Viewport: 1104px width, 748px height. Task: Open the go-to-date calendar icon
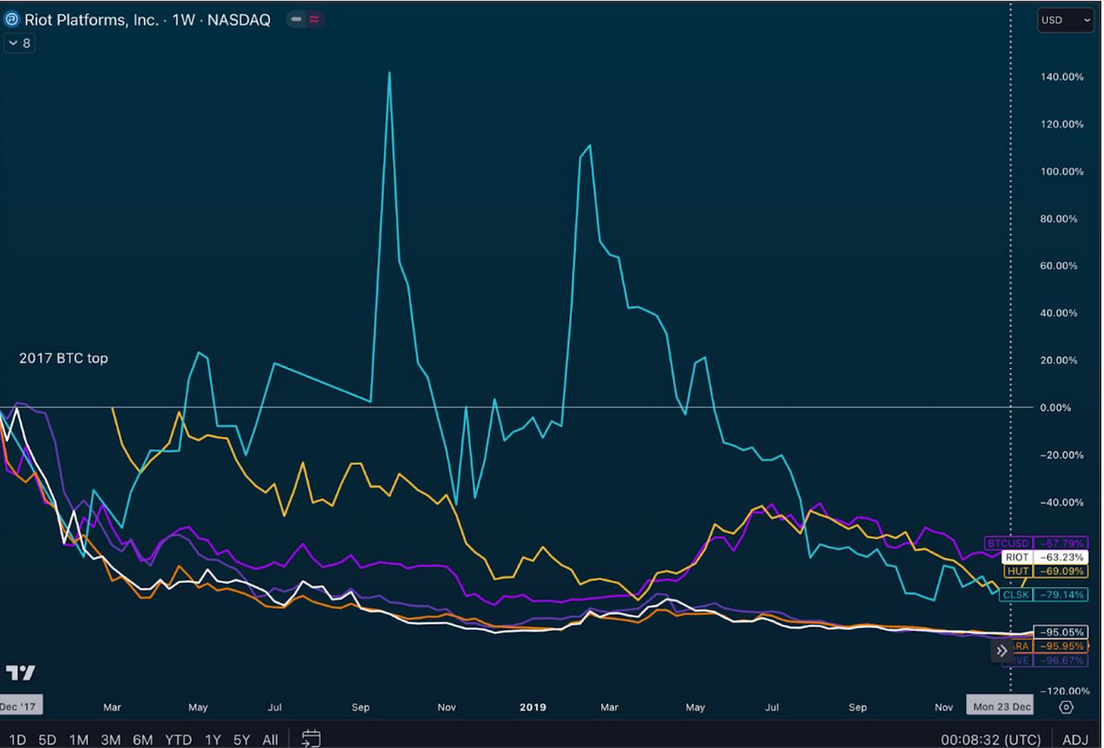click(x=311, y=738)
